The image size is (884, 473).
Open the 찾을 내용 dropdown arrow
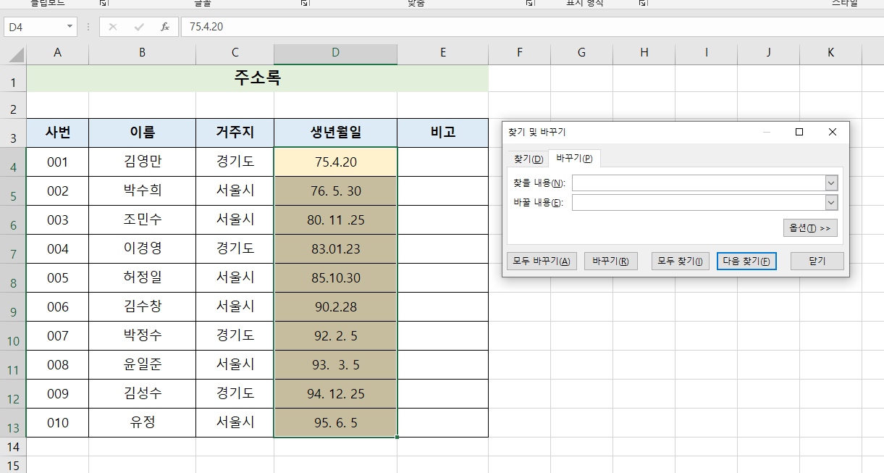[x=831, y=183]
